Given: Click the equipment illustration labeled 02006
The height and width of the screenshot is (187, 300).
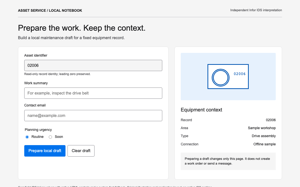Looking at the screenshot, I should tap(228, 77).
